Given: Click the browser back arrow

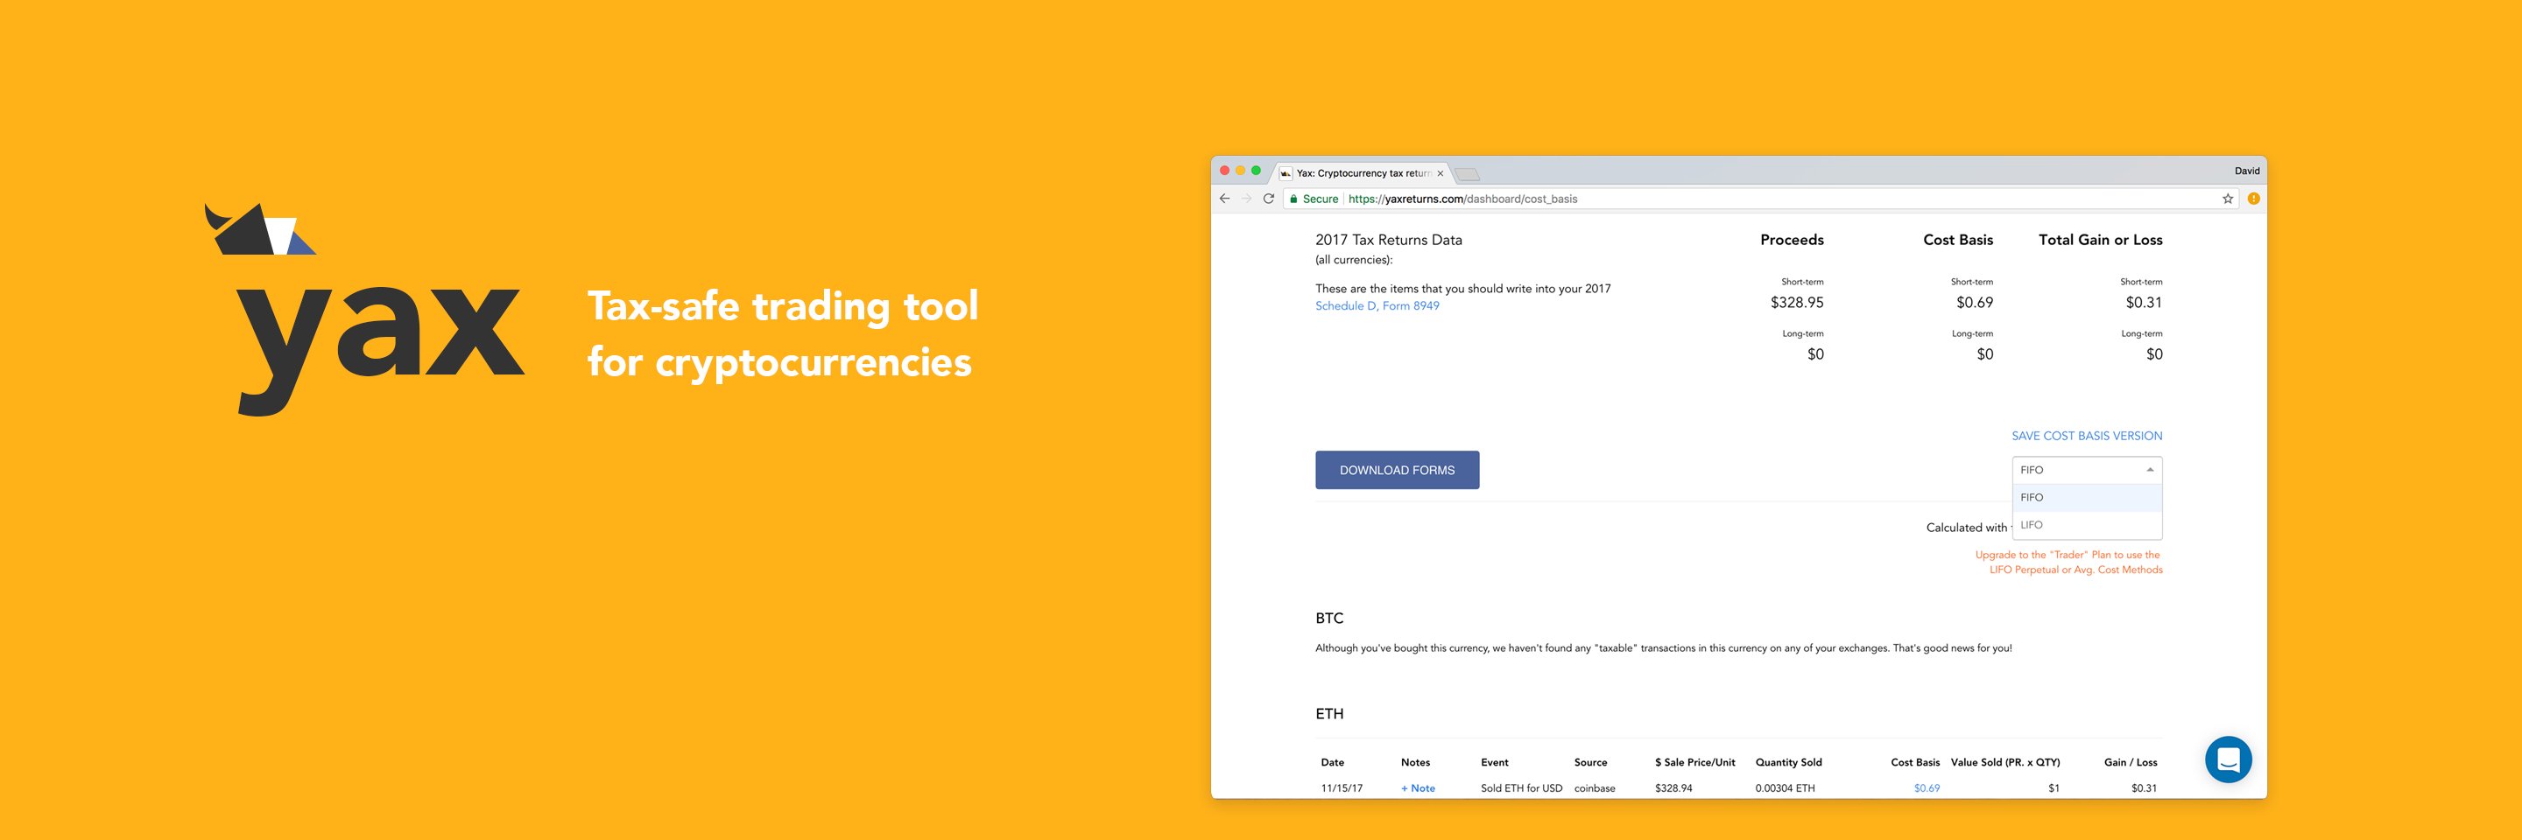Looking at the screenshot, I should pos(1224,199).
